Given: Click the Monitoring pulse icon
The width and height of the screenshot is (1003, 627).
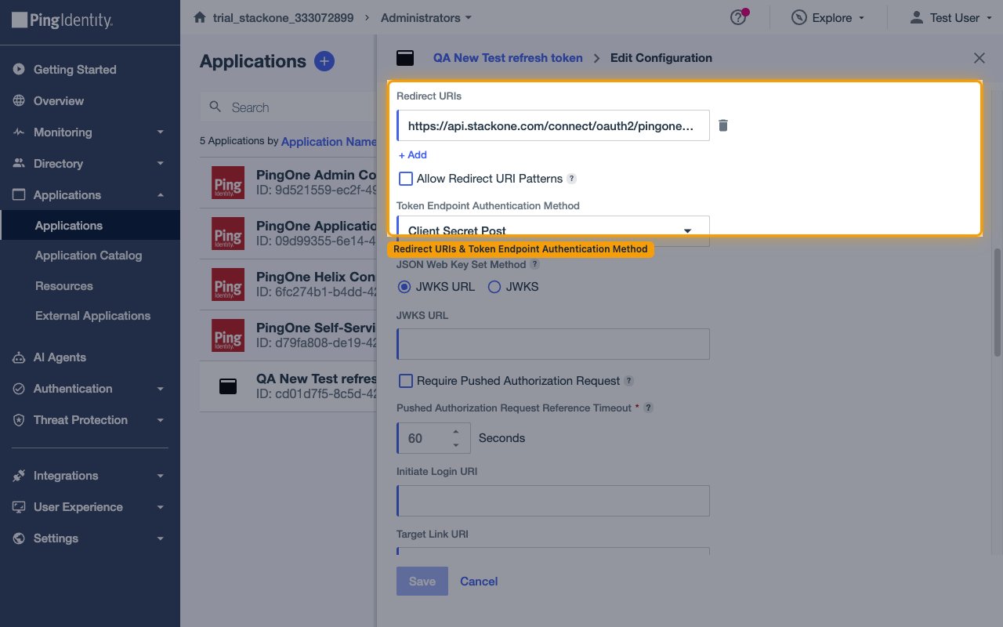Looking at the screenshot, I should 19,132.
